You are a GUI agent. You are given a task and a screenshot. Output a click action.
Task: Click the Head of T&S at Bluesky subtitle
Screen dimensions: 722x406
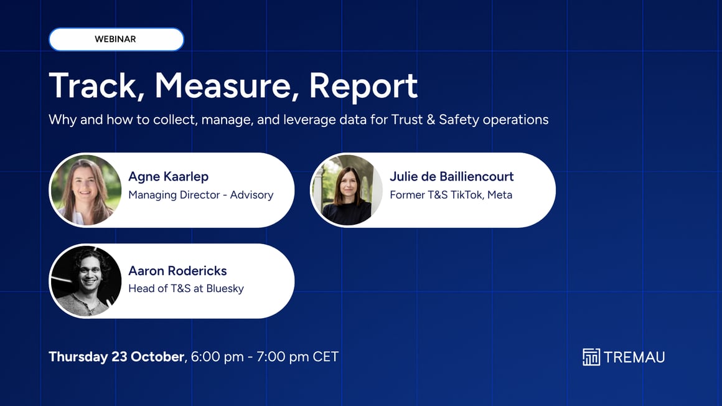click(x=185, y=288)
